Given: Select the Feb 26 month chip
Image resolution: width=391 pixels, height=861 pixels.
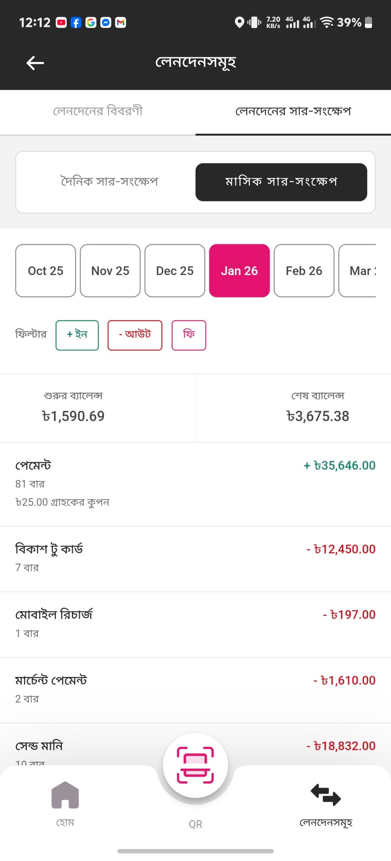Looking at the screenshot, I should point(304,271).
